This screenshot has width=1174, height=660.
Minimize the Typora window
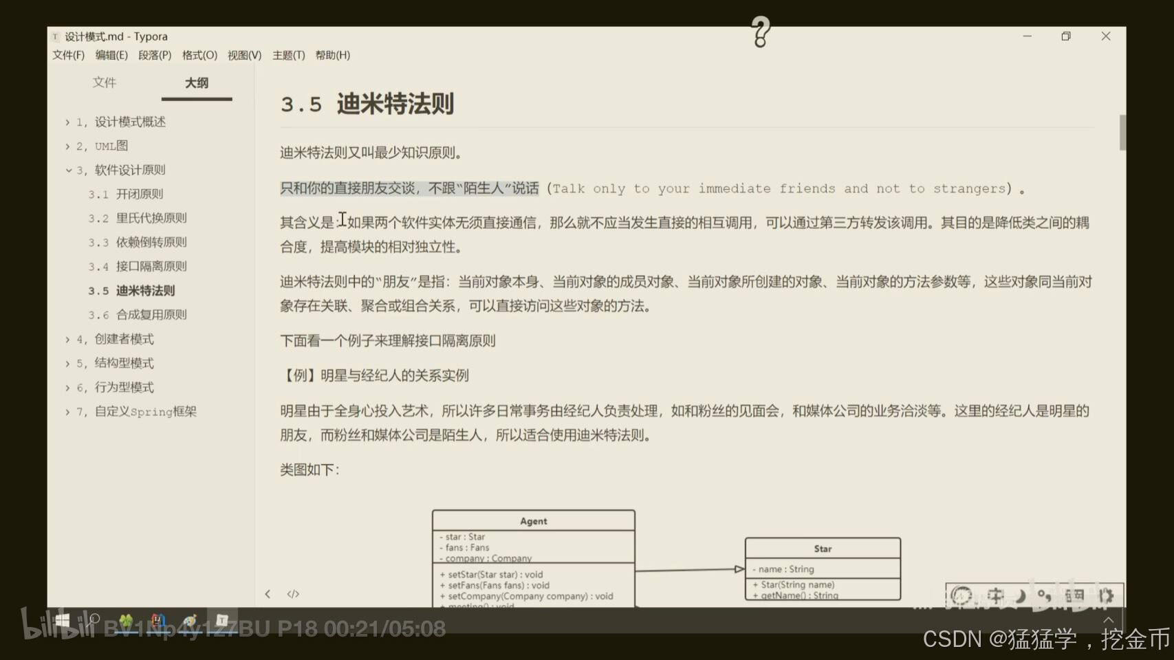tap(1028, 36)
